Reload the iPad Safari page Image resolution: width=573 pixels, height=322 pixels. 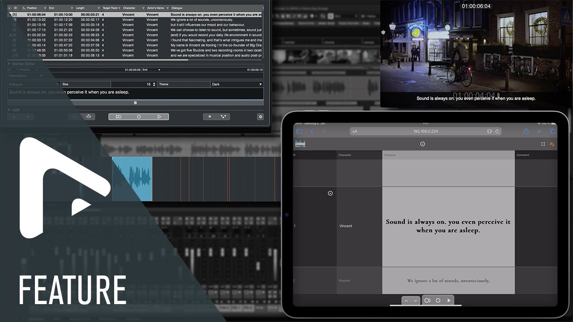(497, 131)
